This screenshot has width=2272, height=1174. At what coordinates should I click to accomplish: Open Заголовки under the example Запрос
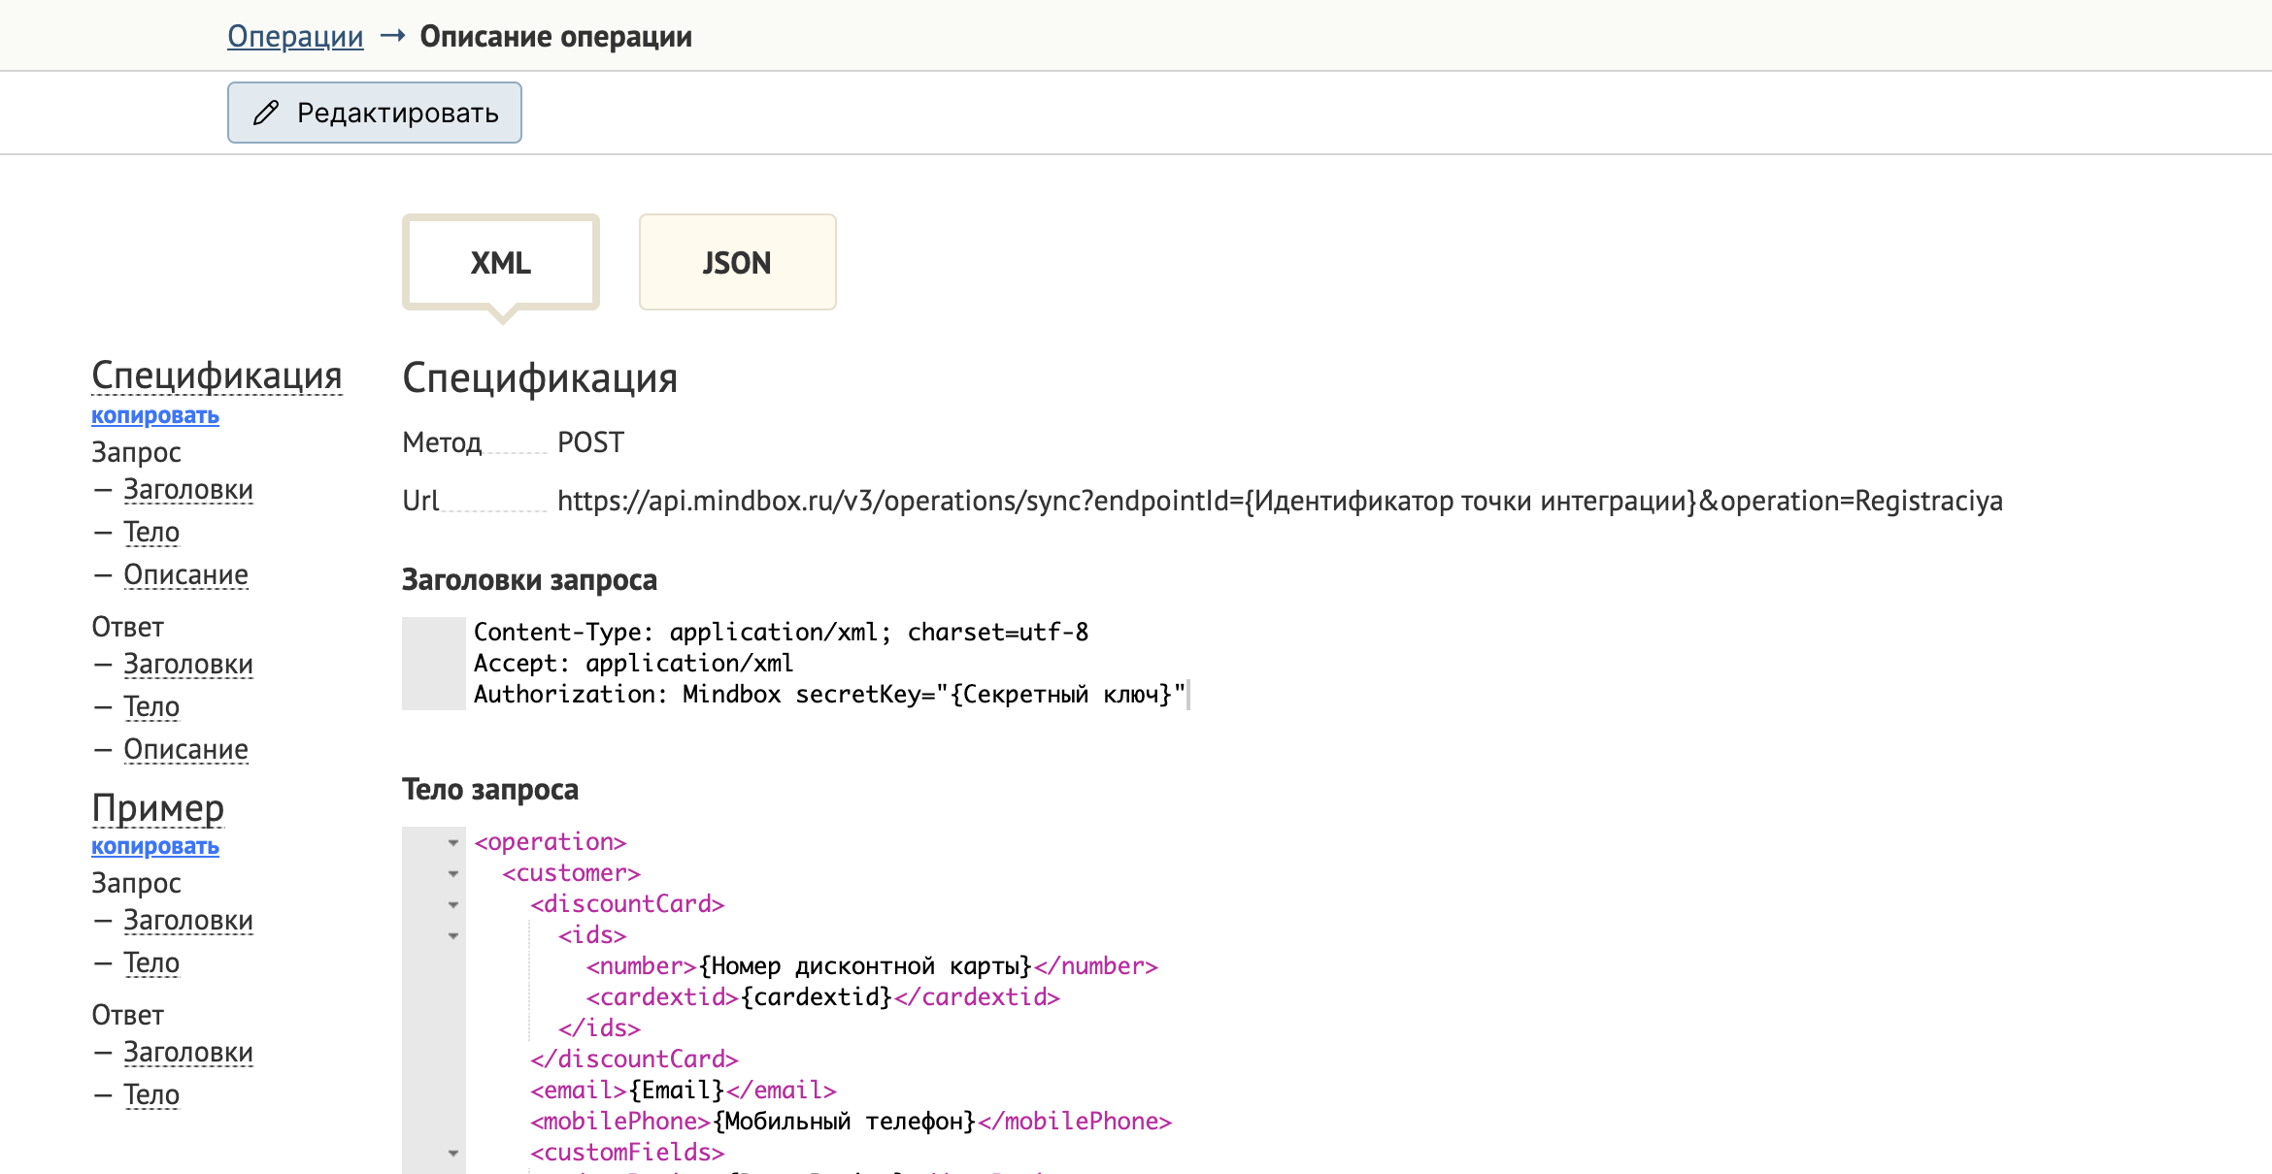(188, 921)
